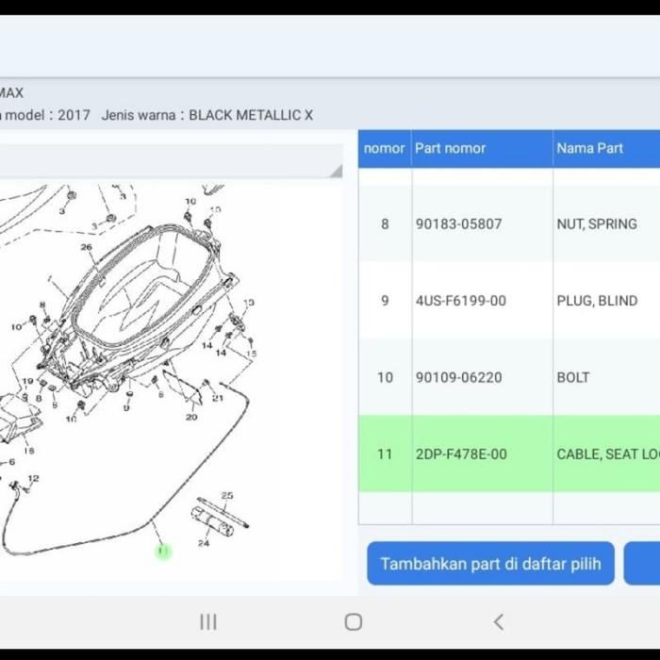Click callout number 25 on parts diagram
Viewport: 660px width, 660px height.
227,495
